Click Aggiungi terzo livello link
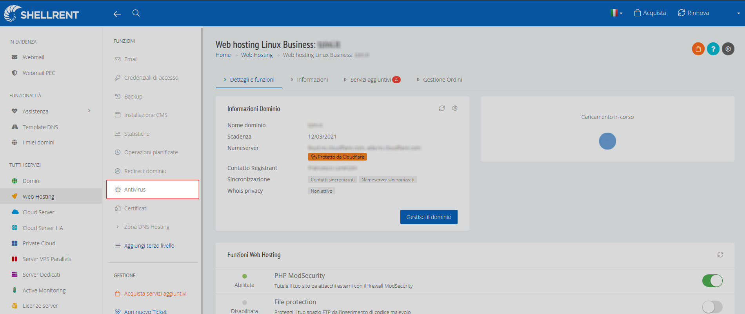This screenshot has height=314, width=745. coord(149,246)
